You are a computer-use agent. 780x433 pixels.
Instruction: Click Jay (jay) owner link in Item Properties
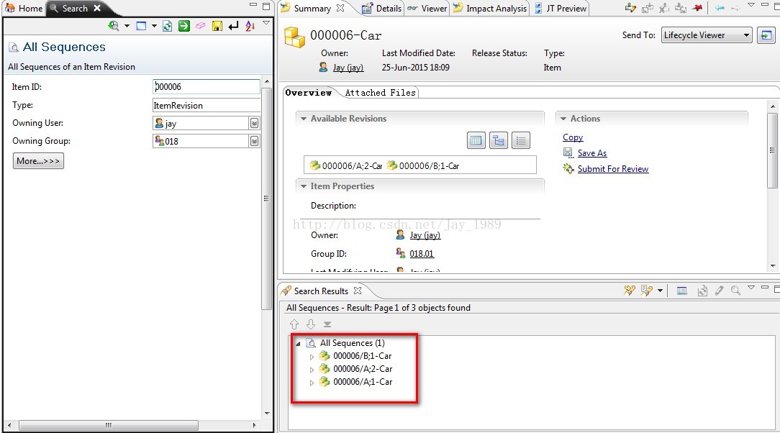pyautogui.click(x=425, y=235)
